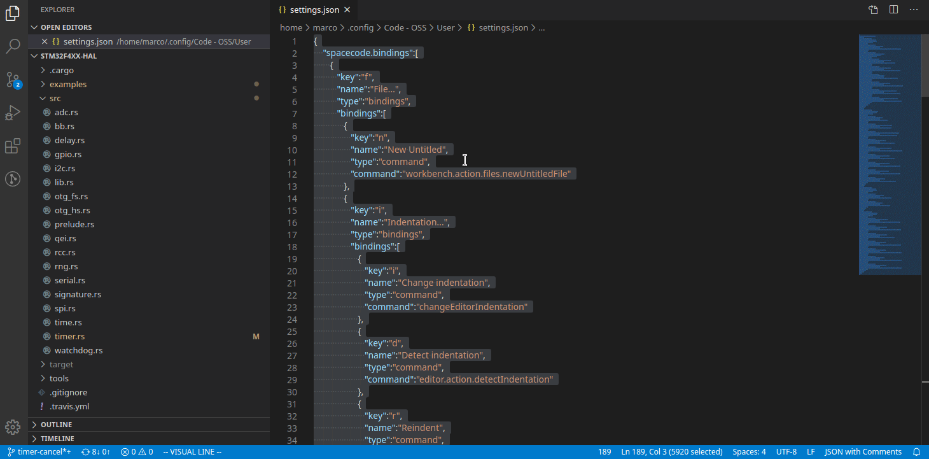Select the Search icon in activity bar
The image size is (929, 459).
(13, 46)
